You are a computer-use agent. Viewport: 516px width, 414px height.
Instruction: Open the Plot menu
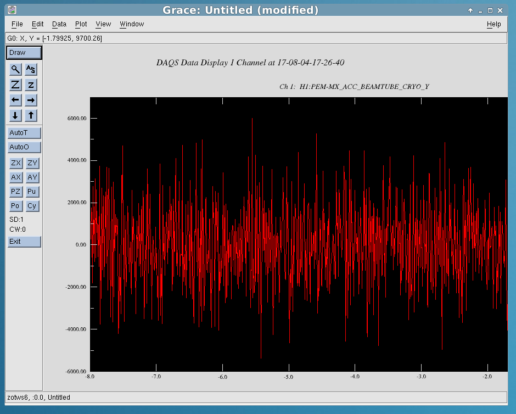[81, 24]
